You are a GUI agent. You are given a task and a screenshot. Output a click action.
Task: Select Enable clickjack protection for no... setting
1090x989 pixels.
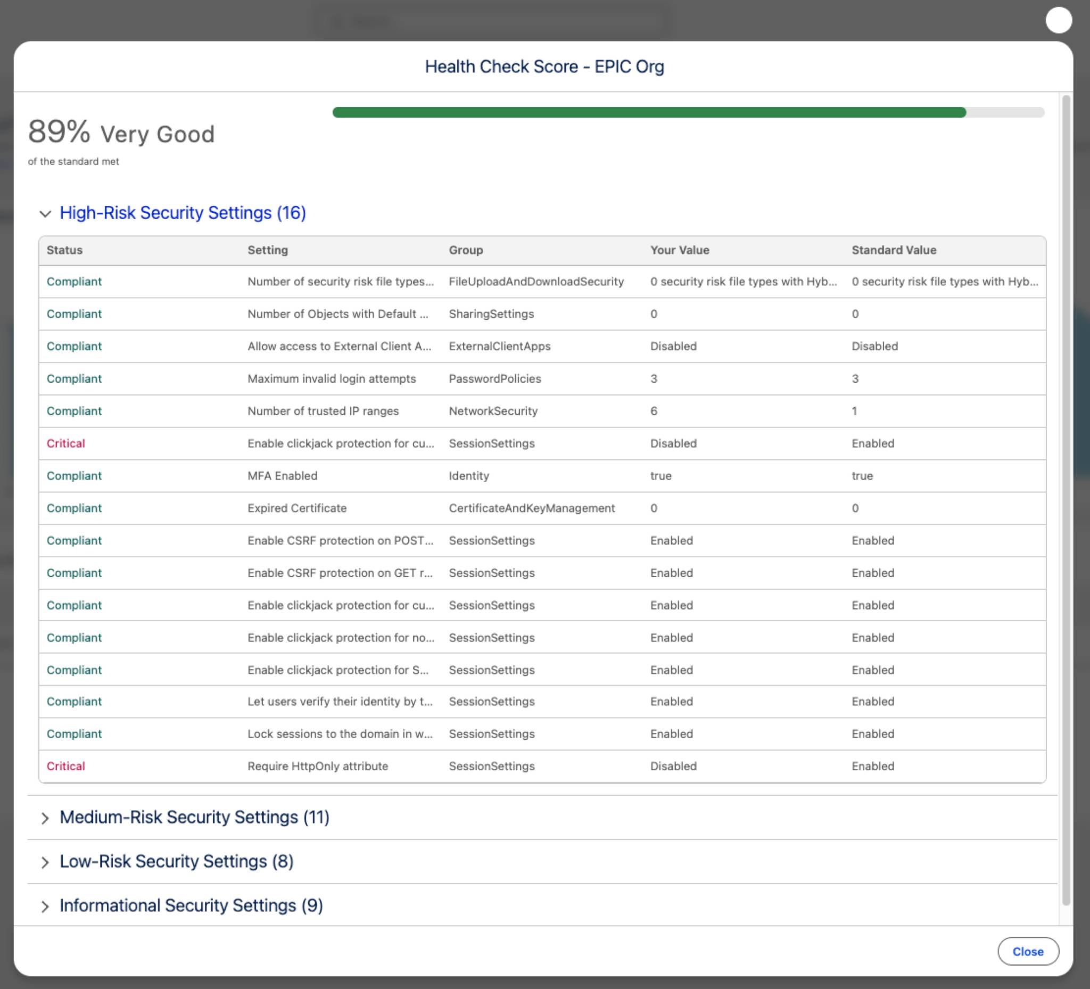[x=341, y=638]
